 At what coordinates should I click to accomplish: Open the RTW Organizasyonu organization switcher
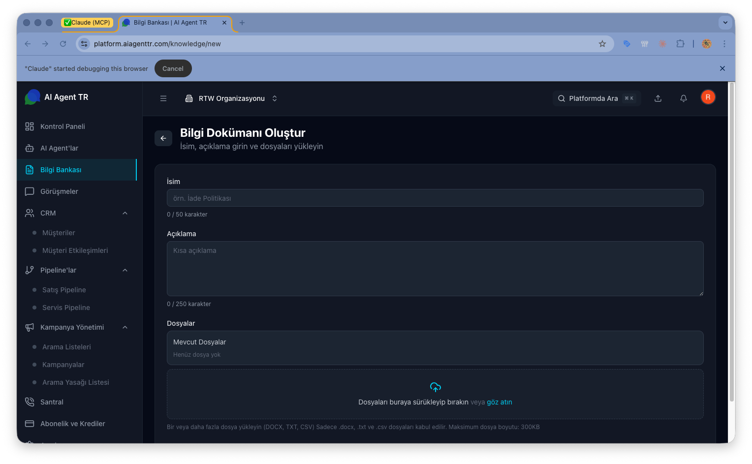point(231,98)
